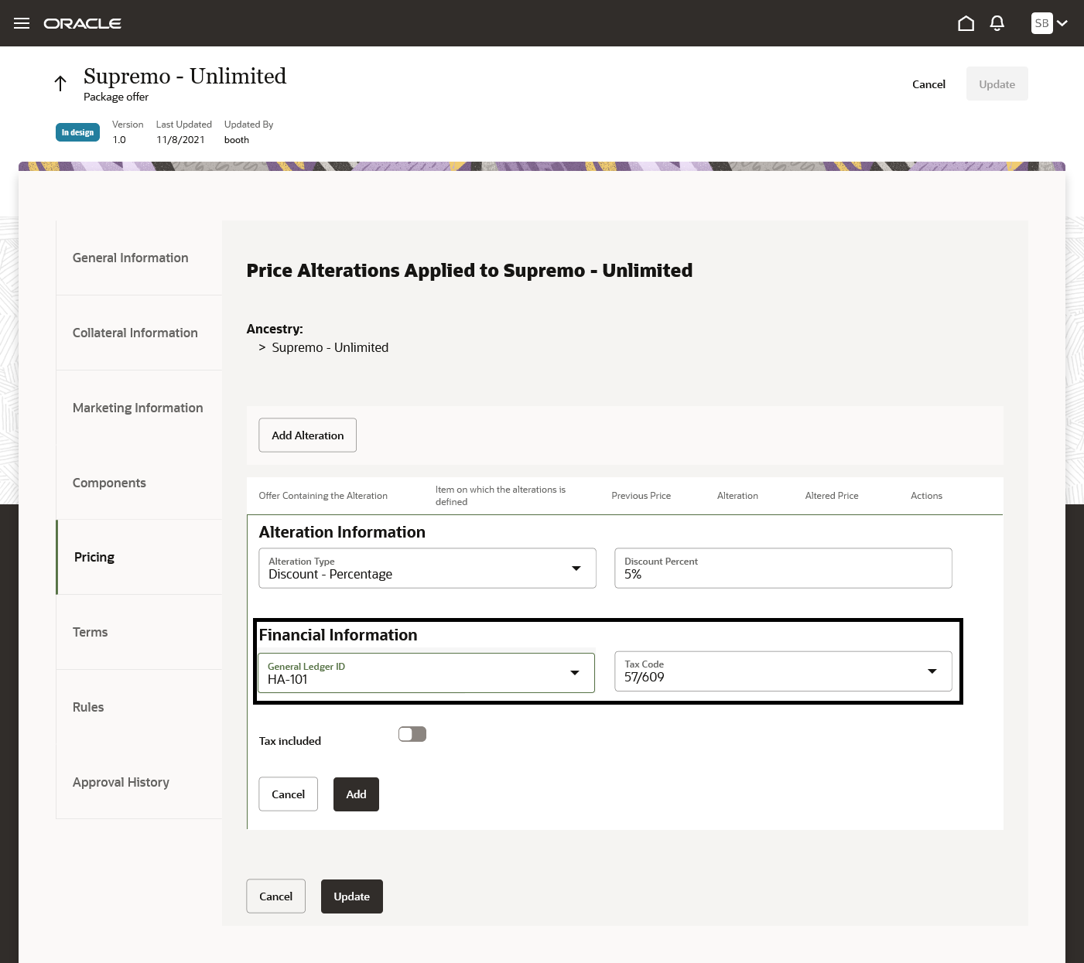The image size is (1084, 963).
Task: Click the Add Alteration button
Action: point(307,435)
